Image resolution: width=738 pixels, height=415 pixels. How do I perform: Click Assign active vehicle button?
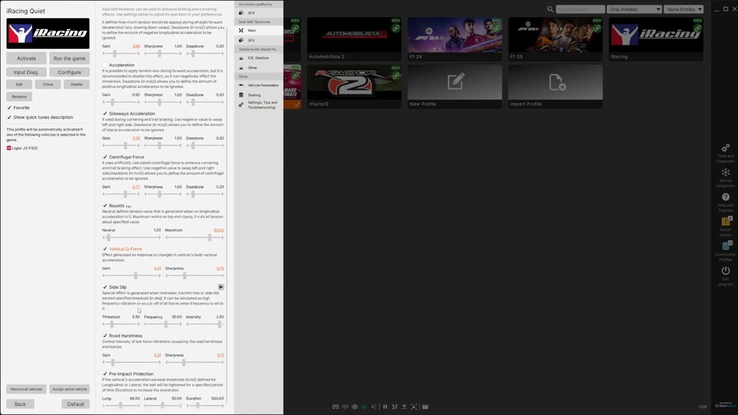tap(69, 389)
